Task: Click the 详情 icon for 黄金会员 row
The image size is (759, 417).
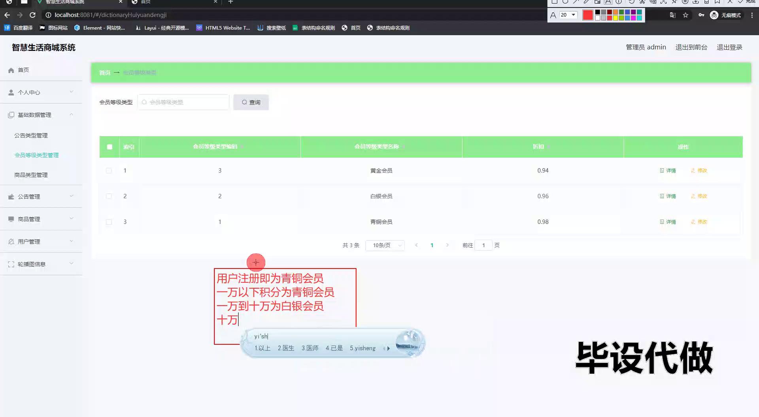Action: click(x=662, y=171)
